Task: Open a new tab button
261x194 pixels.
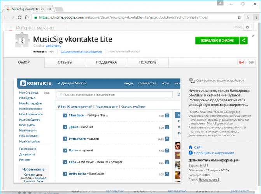Action: click(x=59, y=9)
